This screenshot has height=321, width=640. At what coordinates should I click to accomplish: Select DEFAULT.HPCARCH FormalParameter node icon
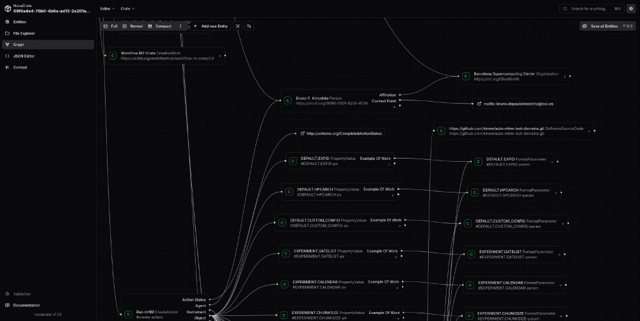coord(475,192)
